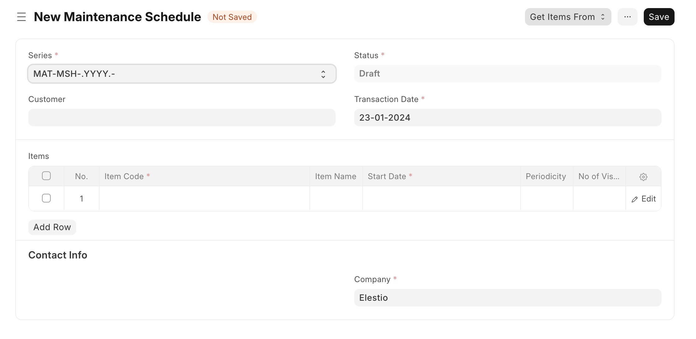Click the chevron on the Get Items From button
The image size is (696, 339).
click(x=602, y=17)
